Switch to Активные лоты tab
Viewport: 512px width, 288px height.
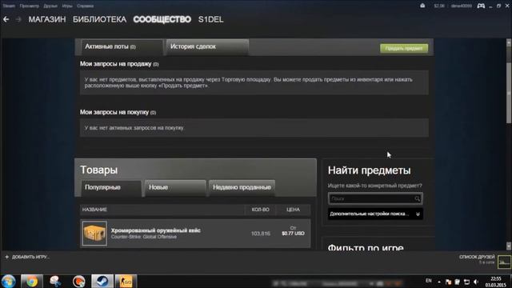122,47
